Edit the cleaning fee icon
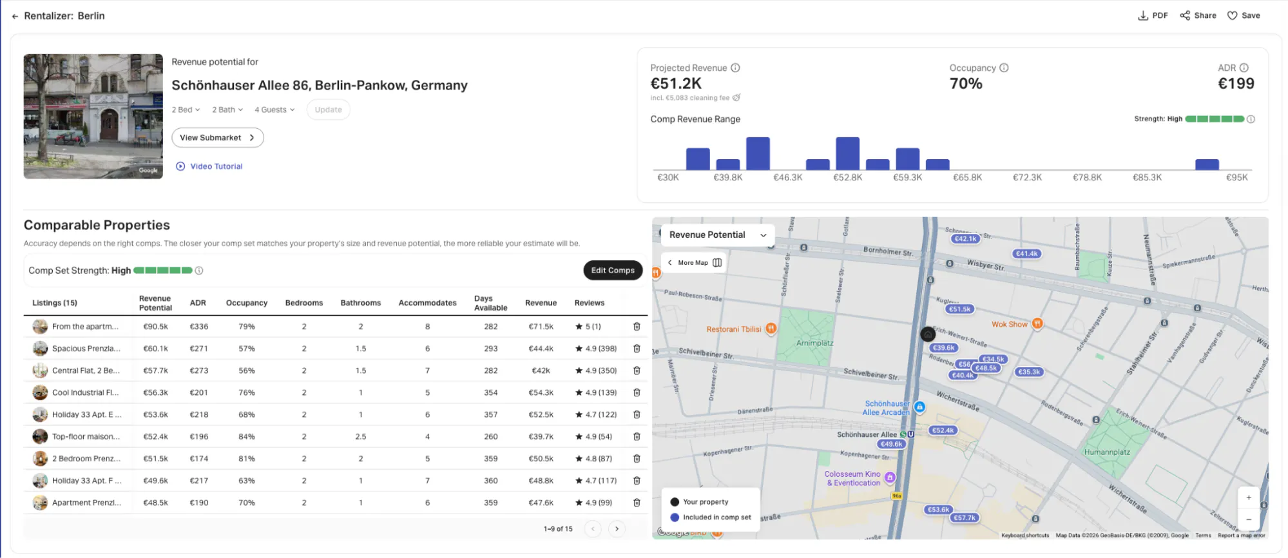The height and width of the screenshot is (558, 1288). 736,98
